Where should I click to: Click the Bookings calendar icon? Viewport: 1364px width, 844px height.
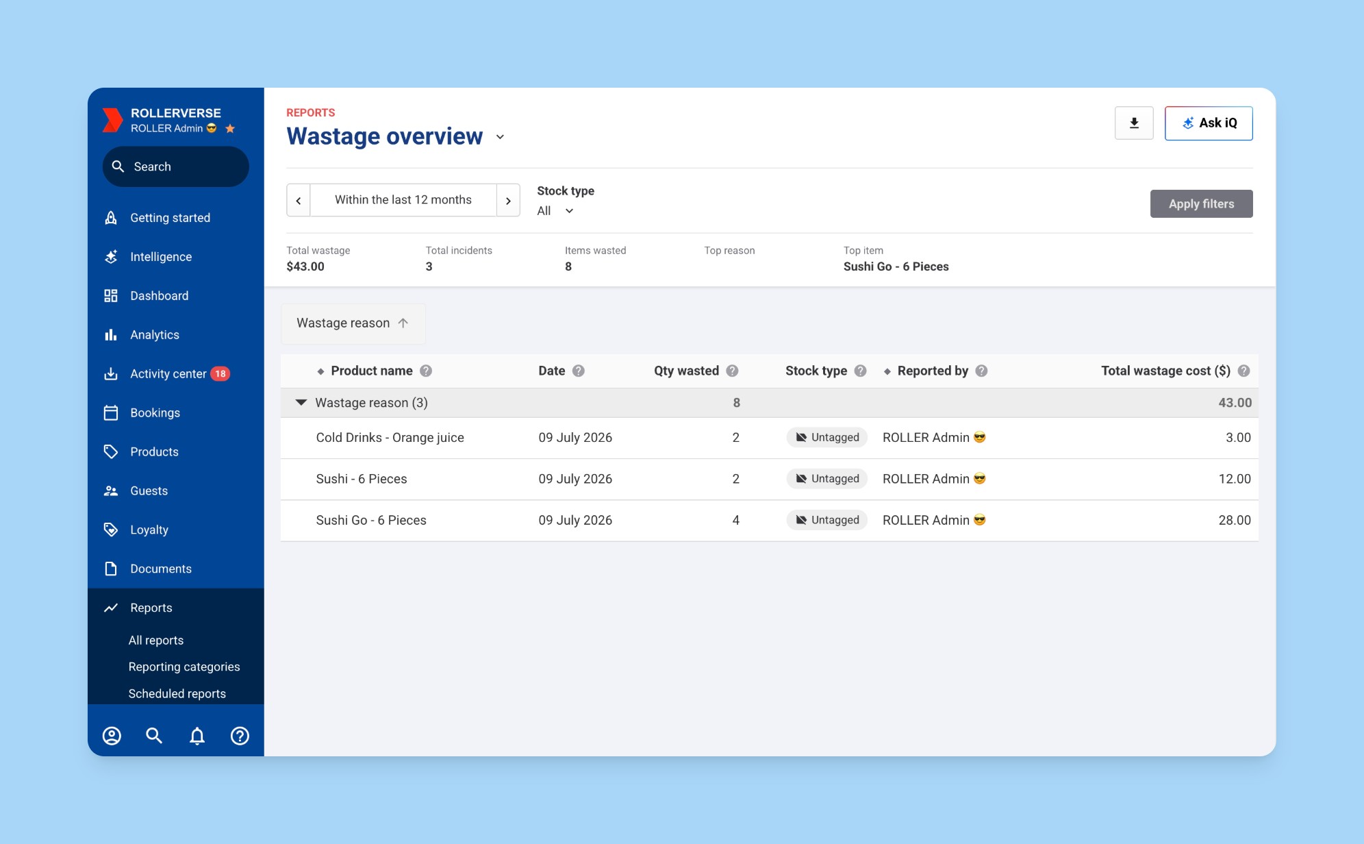pos(111,413)
